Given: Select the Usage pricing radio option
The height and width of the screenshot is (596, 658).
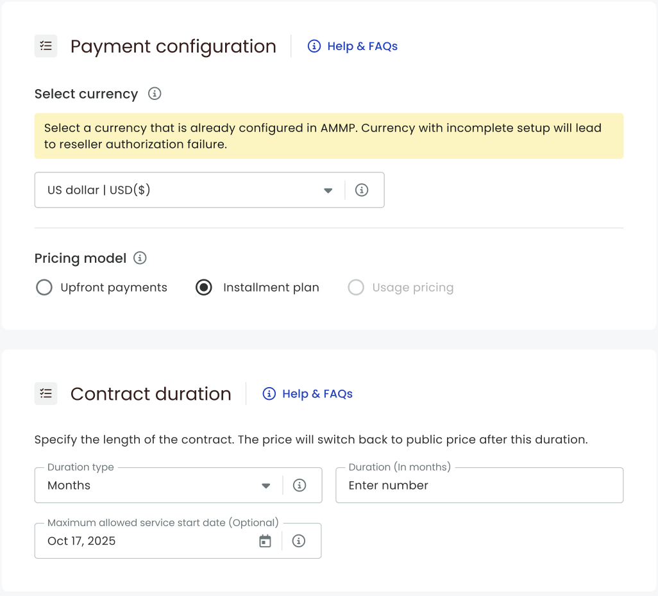Looking at the screenshot, I should [356, 288].
